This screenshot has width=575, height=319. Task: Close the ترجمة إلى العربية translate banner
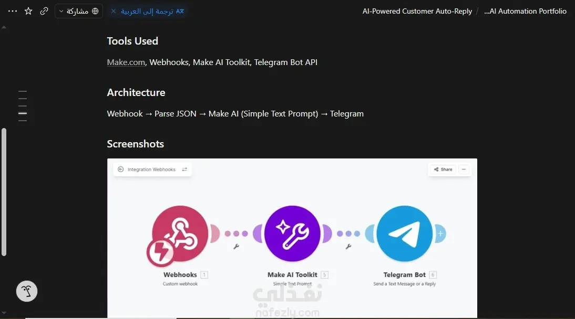tap(114, 11)
